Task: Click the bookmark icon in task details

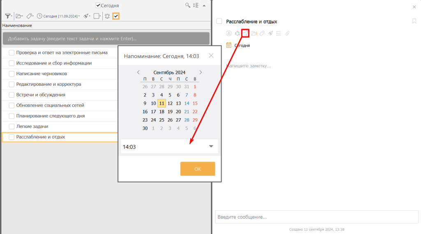Action: [414, 21]
